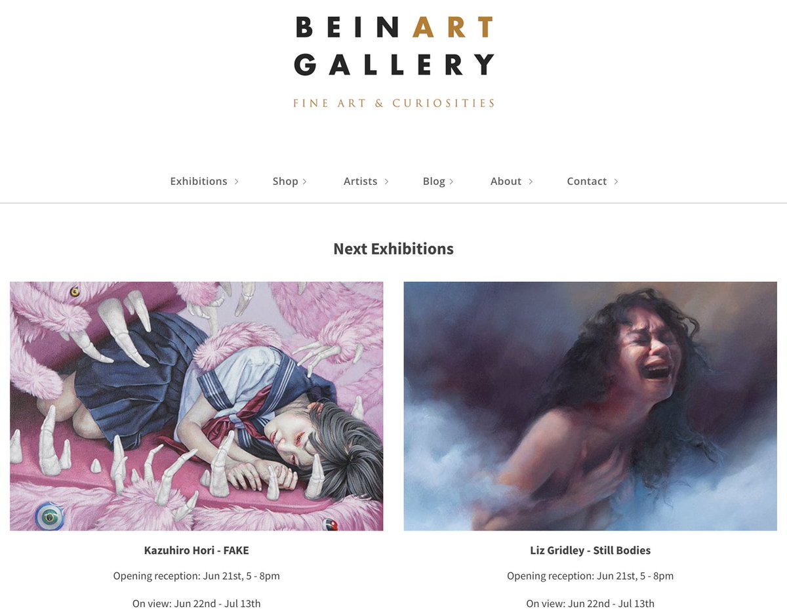Open the Exhibitions menu label
The height and width of the screenshot is (613, 787).
click(198, 182)
